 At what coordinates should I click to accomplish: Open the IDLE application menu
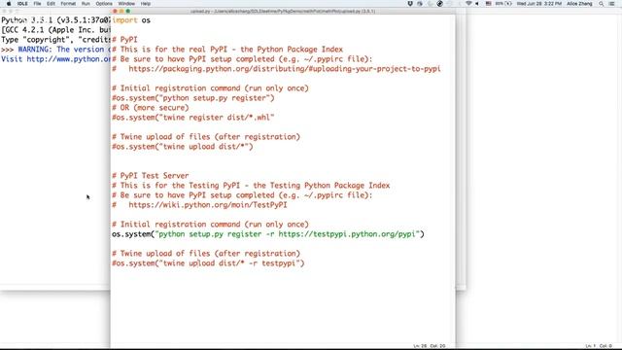pos(22,4)
